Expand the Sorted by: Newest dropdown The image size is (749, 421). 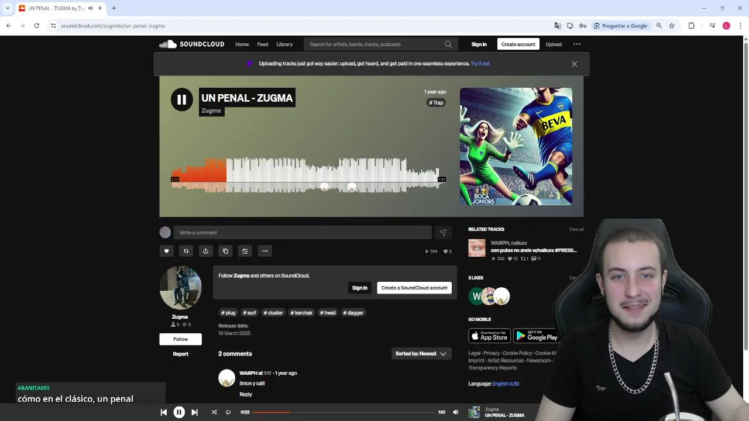(421, 354)
